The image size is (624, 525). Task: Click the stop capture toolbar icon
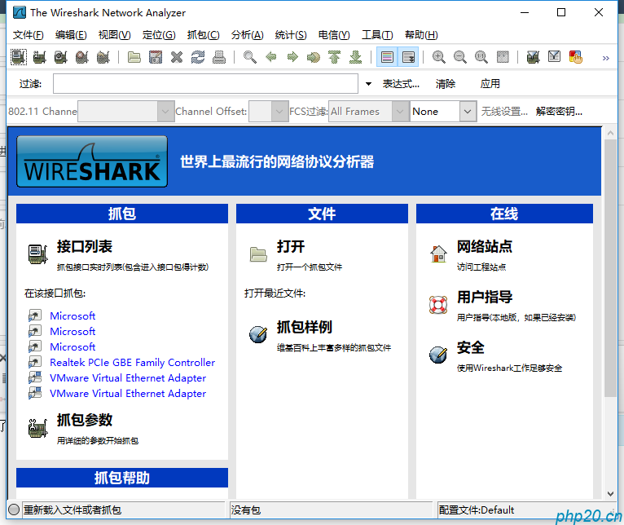click(81, 57)
